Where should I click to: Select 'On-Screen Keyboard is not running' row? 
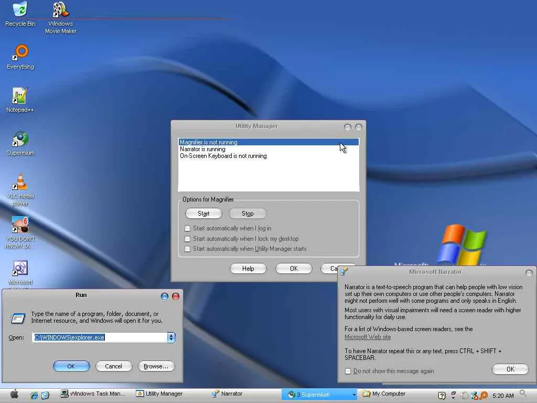(268, 155)
